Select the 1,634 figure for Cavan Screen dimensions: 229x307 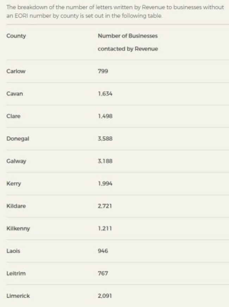click(x=105, y=94)
